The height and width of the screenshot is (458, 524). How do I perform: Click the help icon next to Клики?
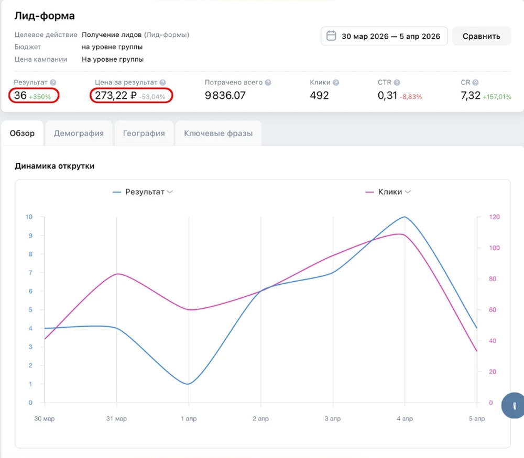(x=336, y=83)
